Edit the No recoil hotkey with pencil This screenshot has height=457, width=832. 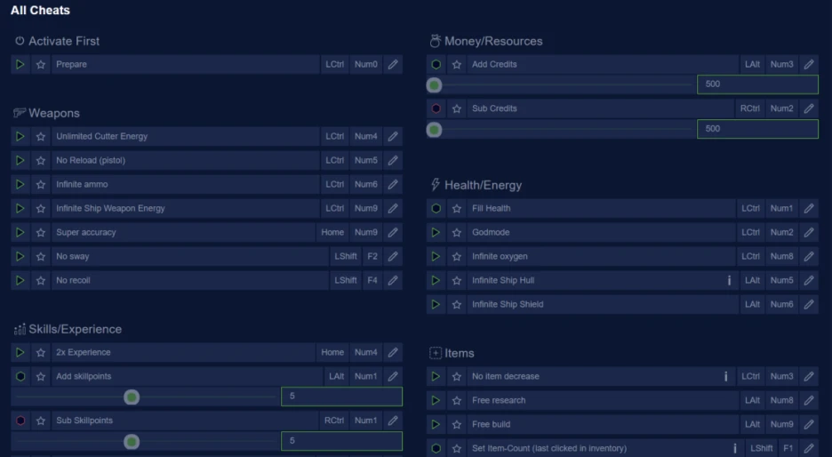click(393, 280)
